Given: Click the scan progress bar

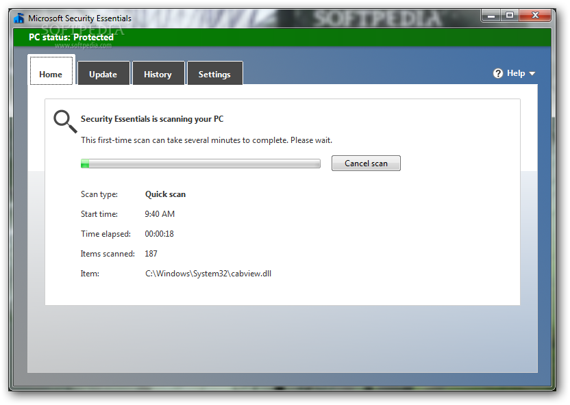Looking at the screenshot, I should [201, 164].
